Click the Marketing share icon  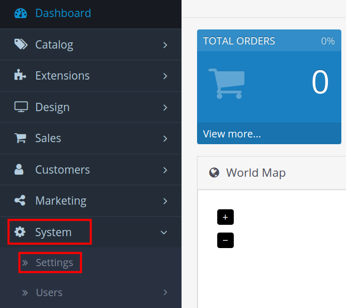click(20, 201)
